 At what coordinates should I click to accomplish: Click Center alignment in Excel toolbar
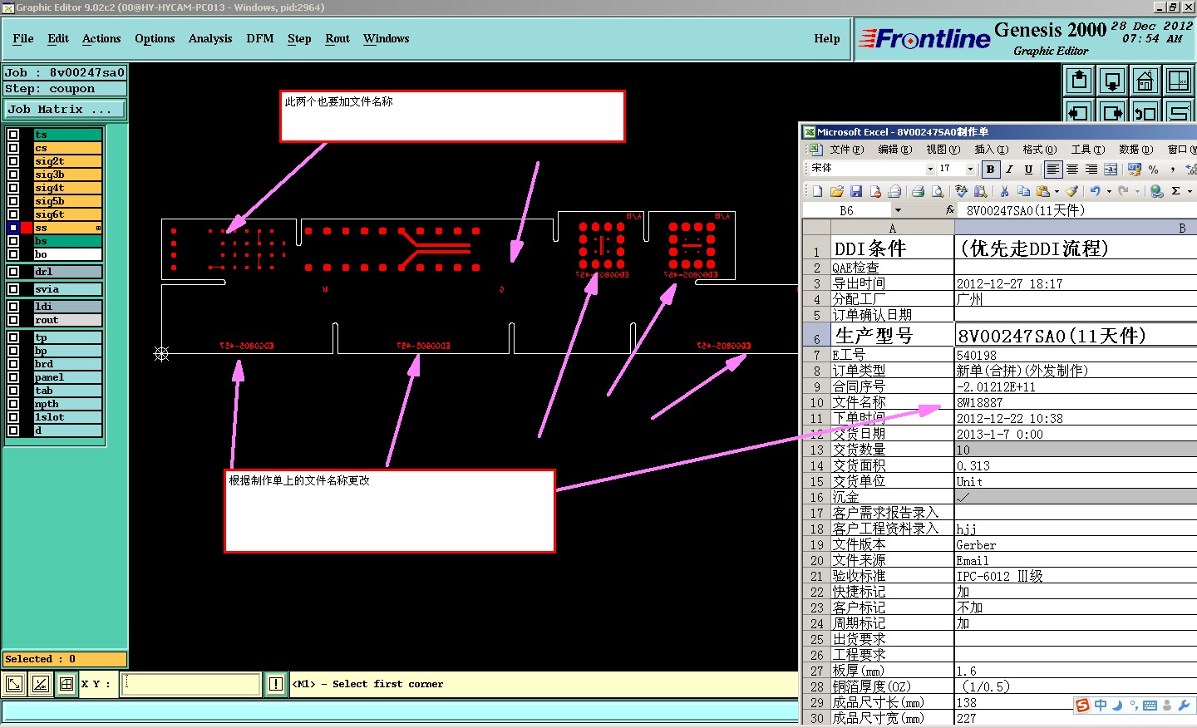point(1072,169)
